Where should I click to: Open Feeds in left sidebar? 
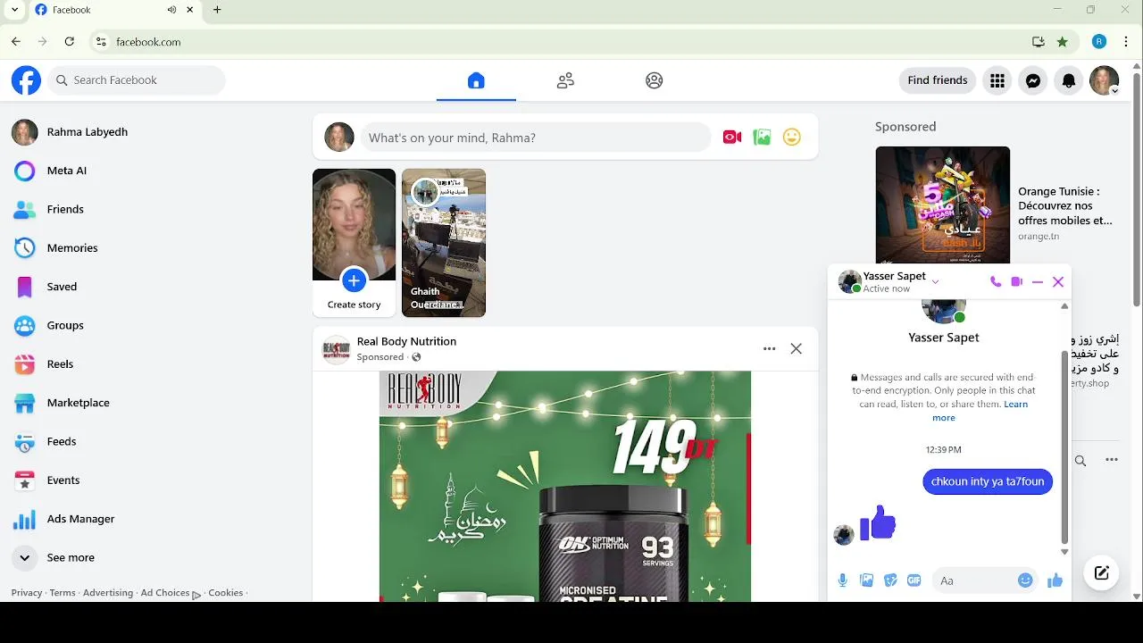tap(62, 441)
